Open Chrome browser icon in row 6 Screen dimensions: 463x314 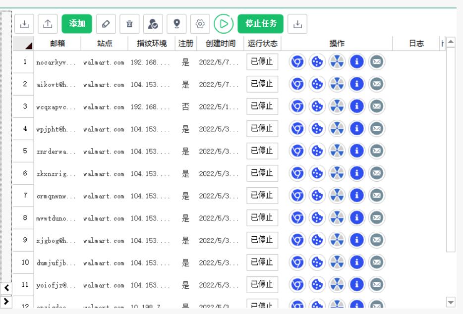[x=297, y=173]
